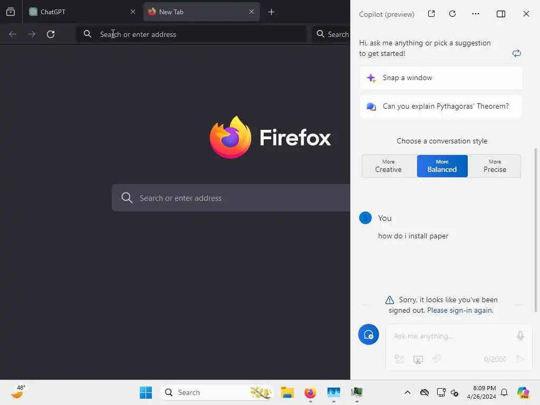Send the Copilot message arrow
The image size is (540, 405).
click(520, 359)
